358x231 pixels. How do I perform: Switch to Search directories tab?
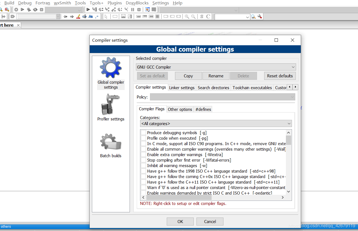pos(213,88)
